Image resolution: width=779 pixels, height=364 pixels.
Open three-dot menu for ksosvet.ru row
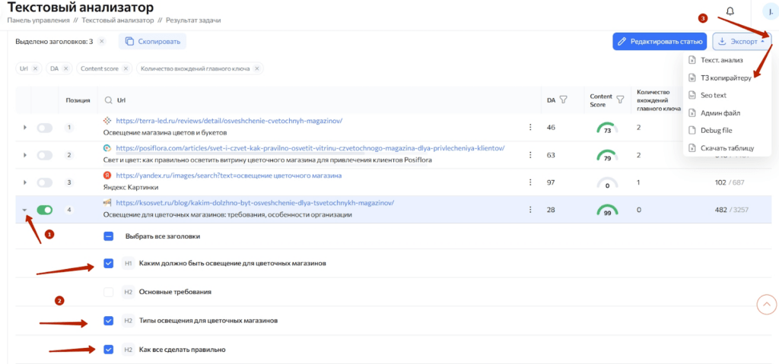click(x=530, y=210)
